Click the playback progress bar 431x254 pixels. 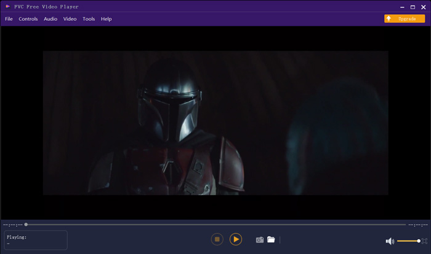(216, 225)
